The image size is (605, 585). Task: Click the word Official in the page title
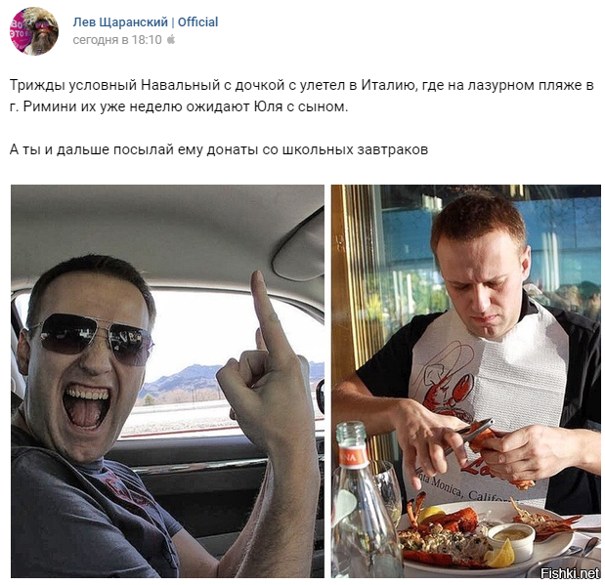[198, 22]
